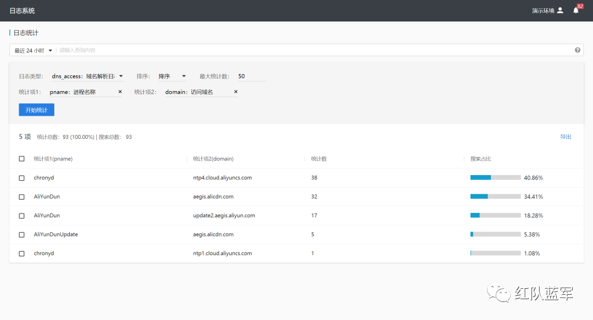Open the help question mark icon in search bar
Screen dimensions: 593x320
tap(578, 50)
